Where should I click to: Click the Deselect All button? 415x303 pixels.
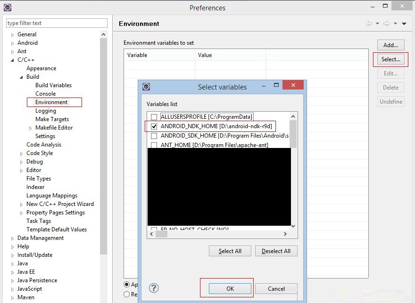(x=276, y=251)
